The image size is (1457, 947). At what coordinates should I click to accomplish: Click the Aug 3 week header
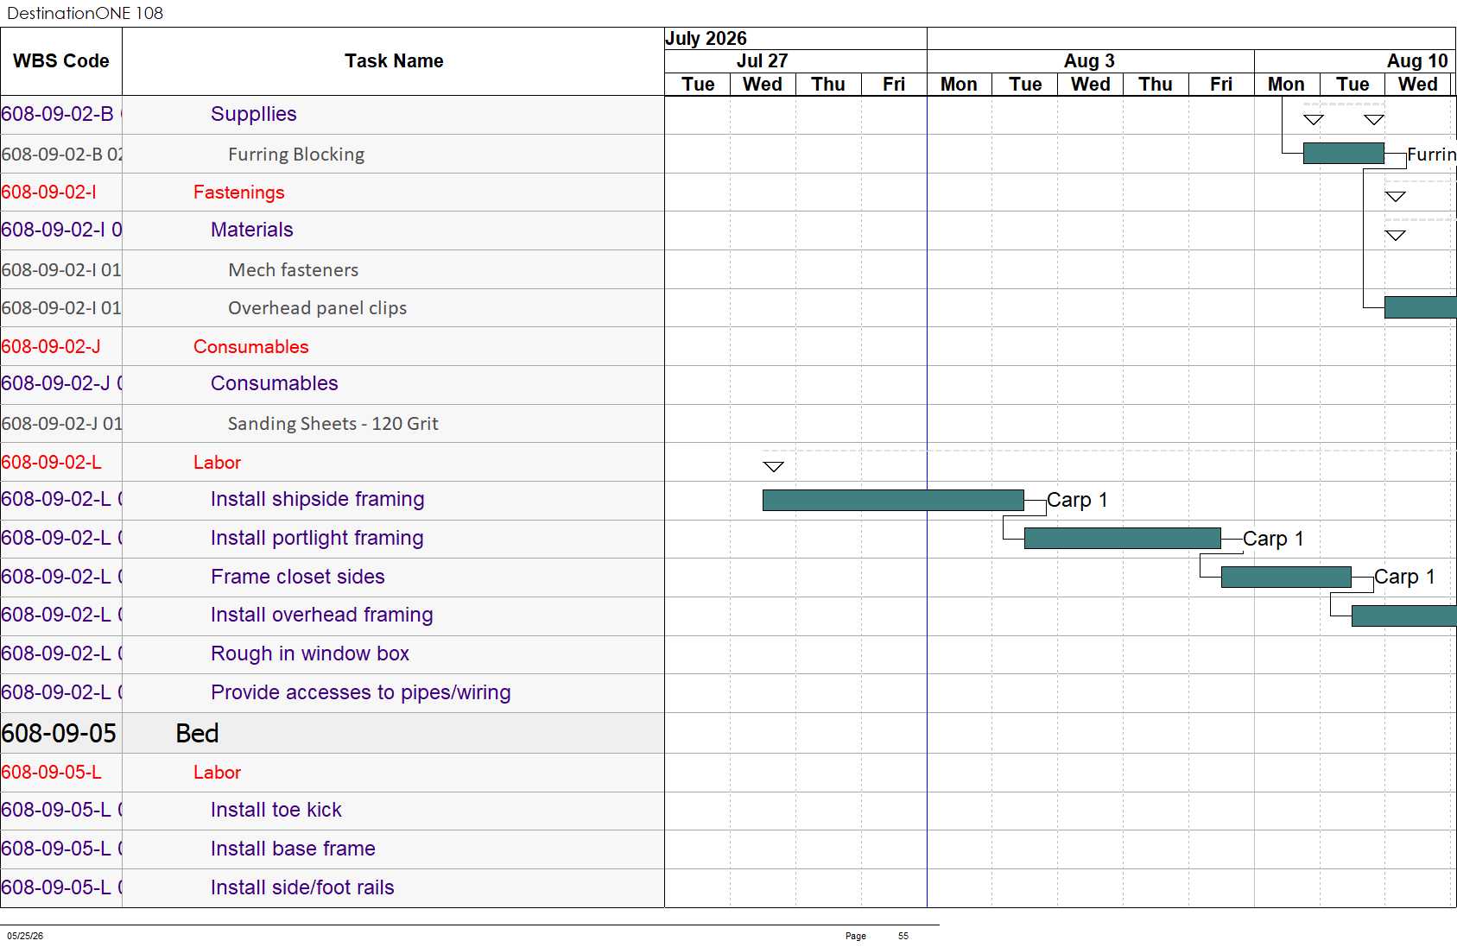tap(1090, 61)
